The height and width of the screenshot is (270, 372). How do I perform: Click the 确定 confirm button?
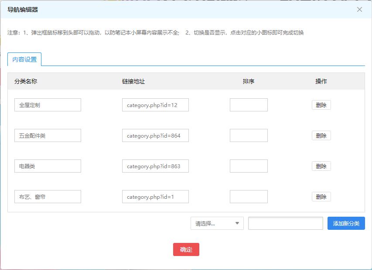coord(186,249)
